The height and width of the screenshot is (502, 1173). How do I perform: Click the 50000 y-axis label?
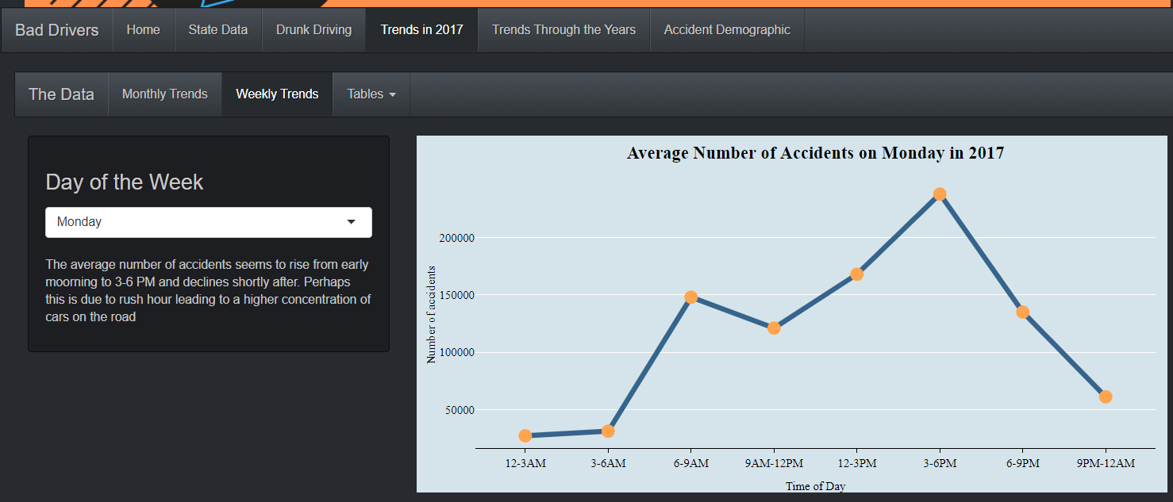point(460,410)
